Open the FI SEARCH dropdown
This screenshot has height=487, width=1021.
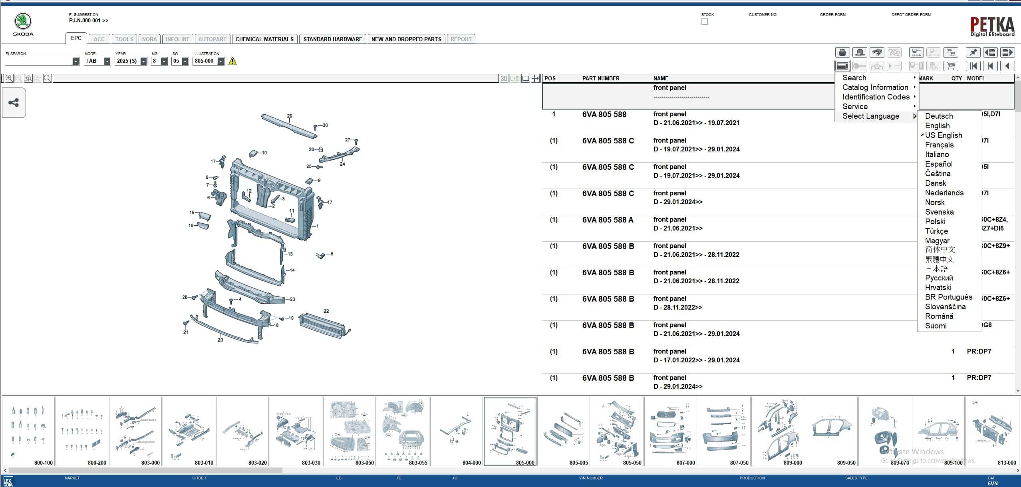click(x=76, y=61)
